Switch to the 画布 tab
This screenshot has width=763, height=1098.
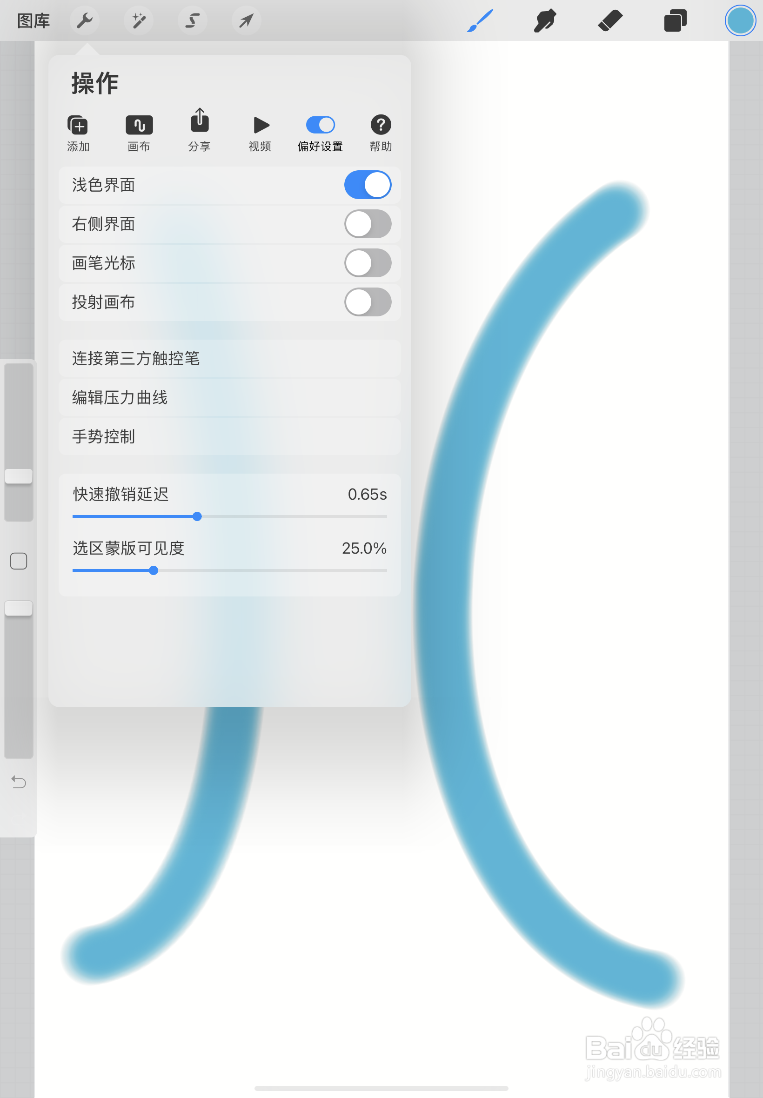139,134
